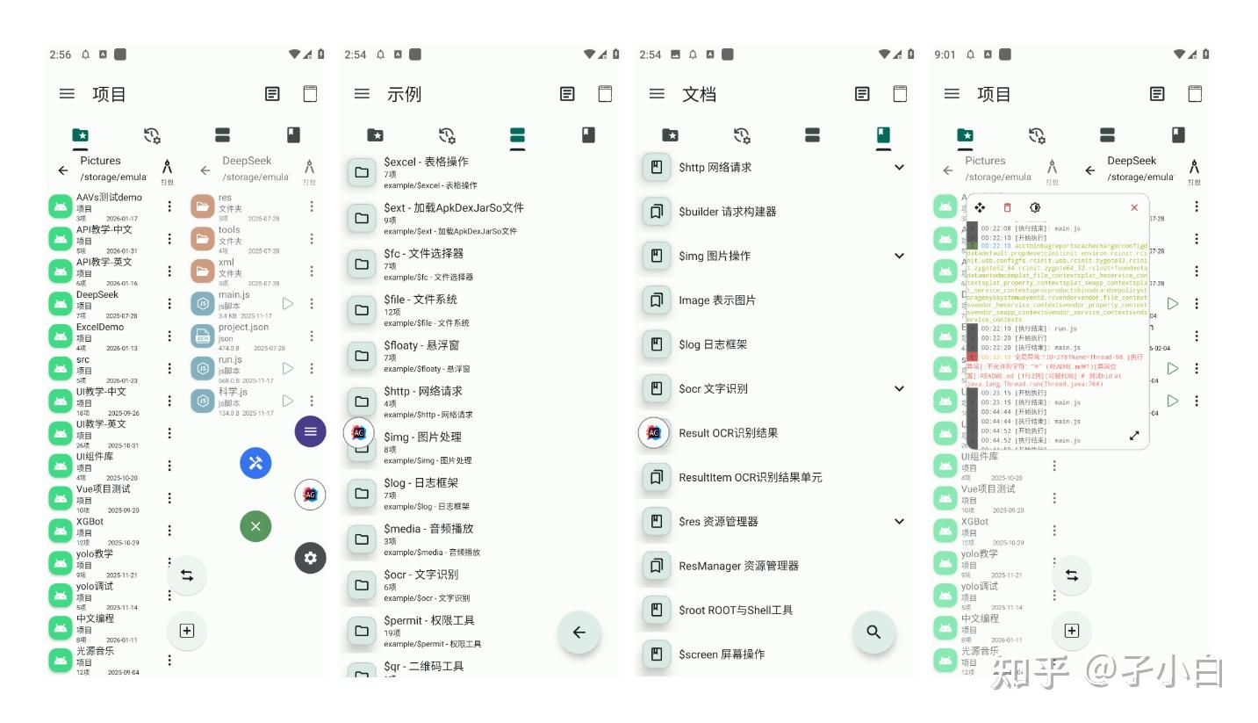
Task: Tap the swap-arrows round button on 9:01 screen
Action: [1072, 575]
